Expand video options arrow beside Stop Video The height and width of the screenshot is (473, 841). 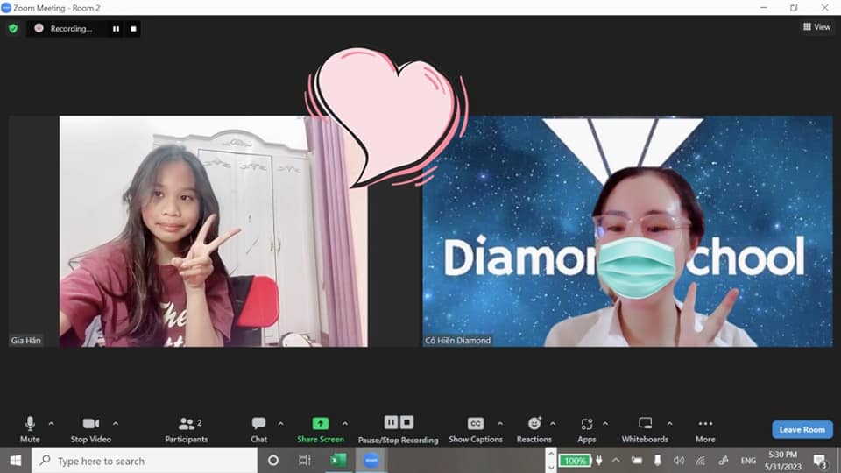click(x=116, y=423)
